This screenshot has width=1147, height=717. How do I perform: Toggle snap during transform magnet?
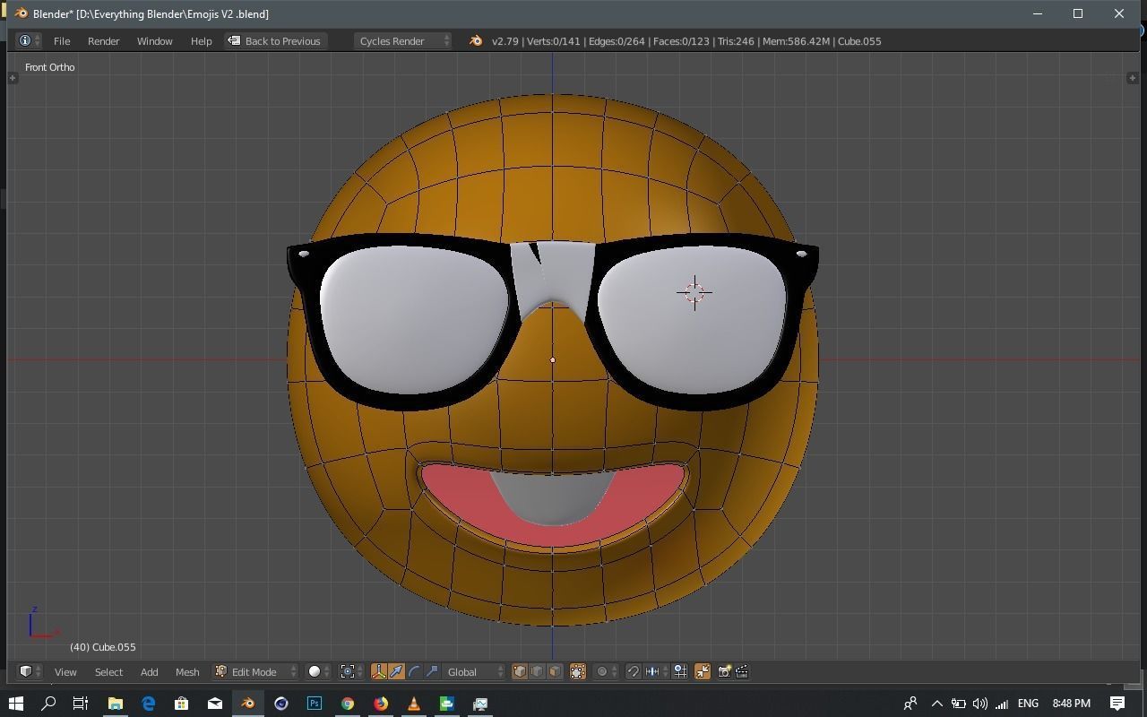[x=633, y=671]
